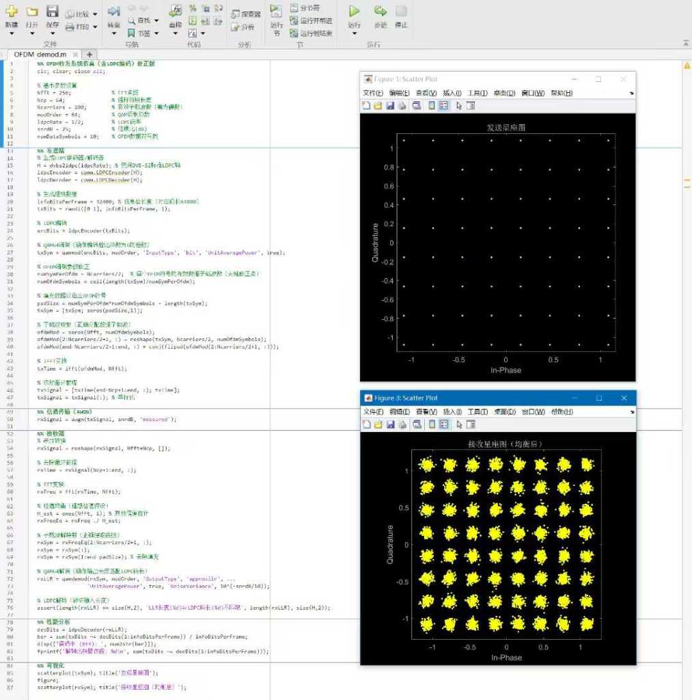Click the Run Section (运行节) icon
The height and width of the screenshot is (700, 692).
[276, 12]
